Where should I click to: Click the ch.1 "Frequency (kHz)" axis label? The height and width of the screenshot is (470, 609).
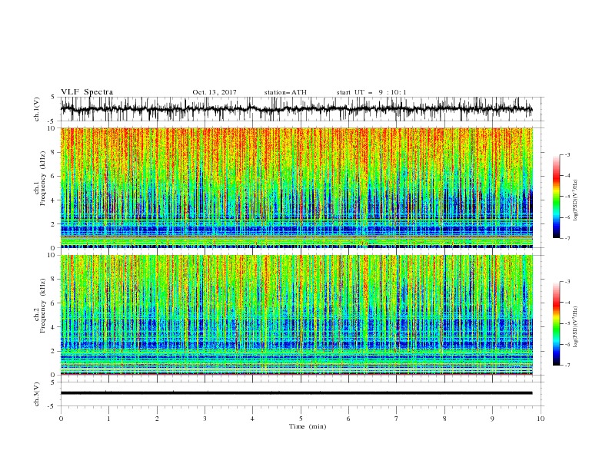tap(43, 178)
